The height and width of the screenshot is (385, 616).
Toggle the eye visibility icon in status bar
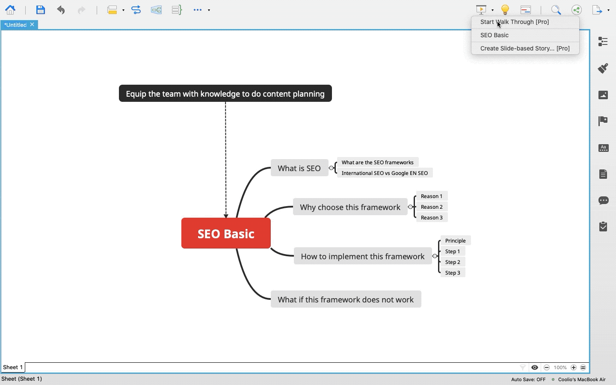tap(535, 367)
